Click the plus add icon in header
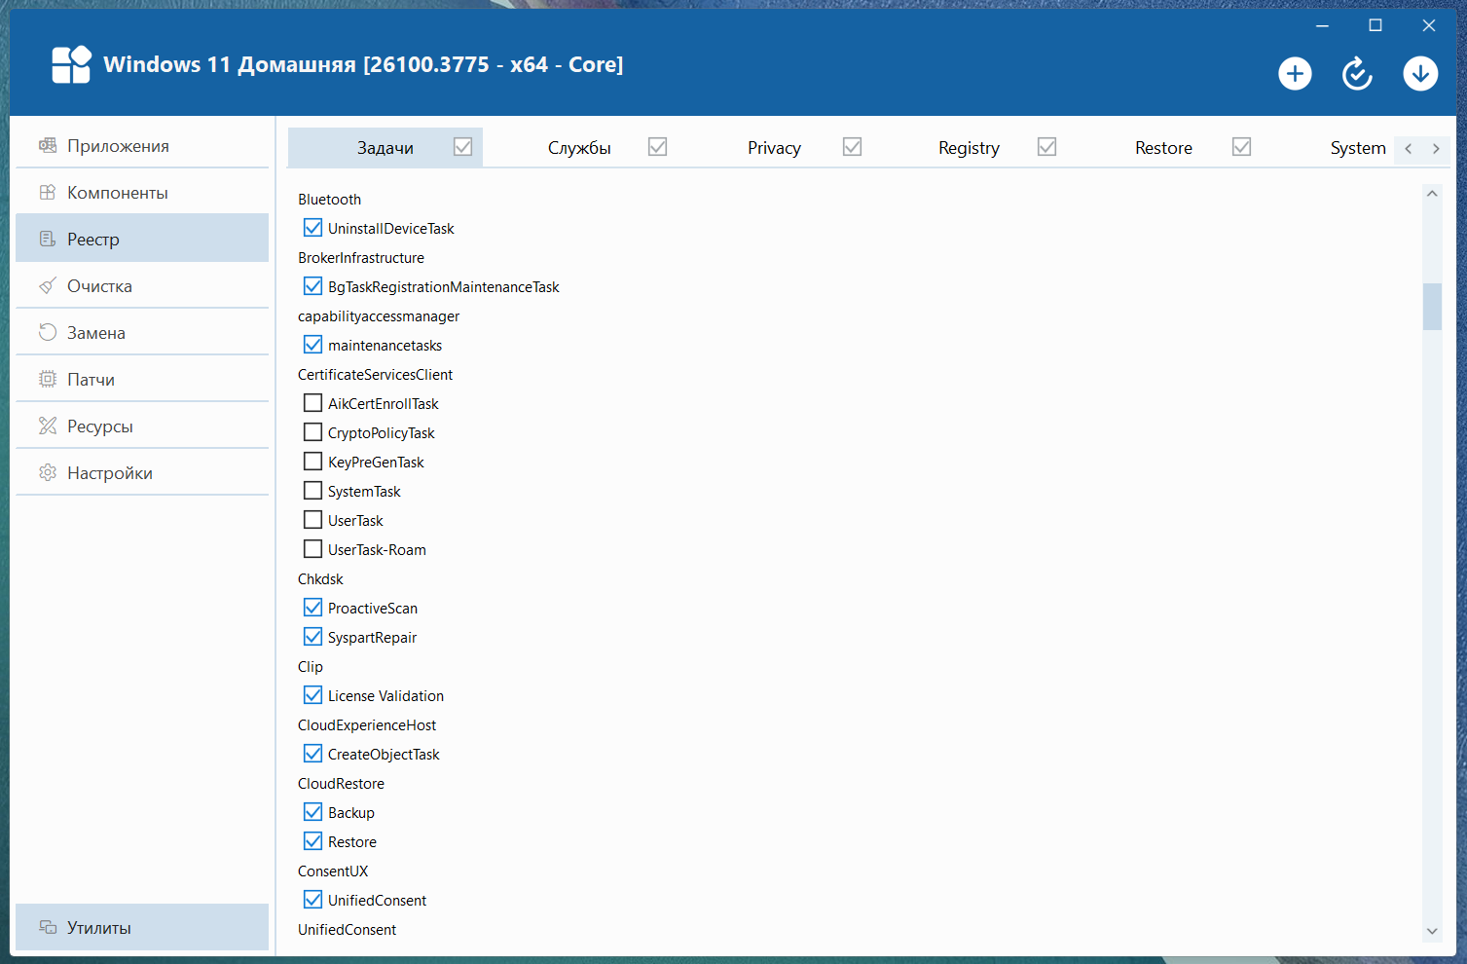The image size is (1467, 964). (1295, 74)
